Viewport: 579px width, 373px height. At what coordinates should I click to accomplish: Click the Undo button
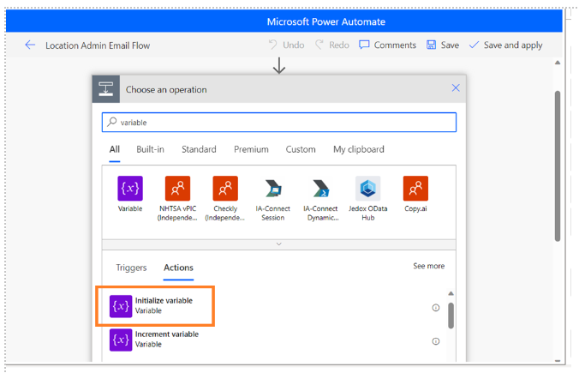click(287, 45)
